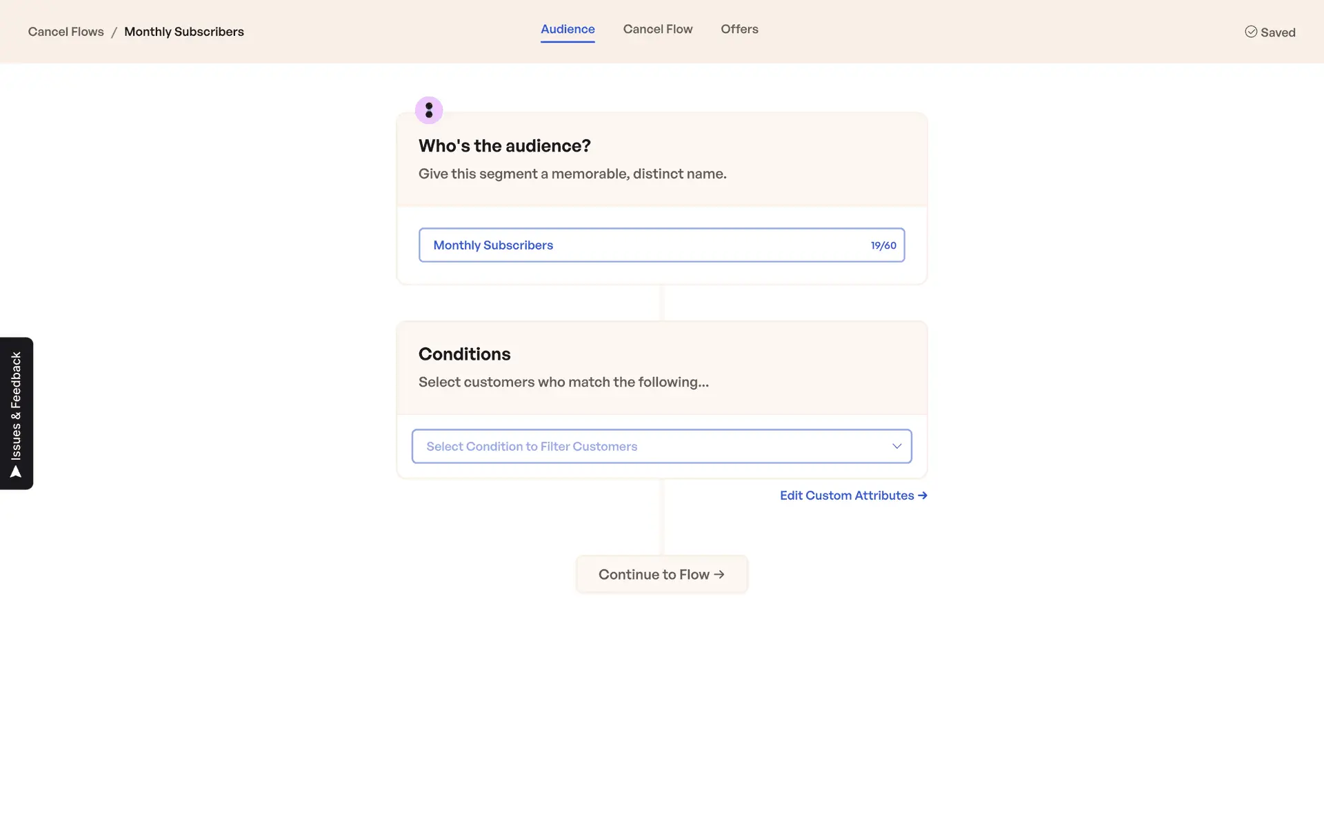Click the "Who's the audience?" heading
The width and height of the screenshot is (1324, 827).
504,146
